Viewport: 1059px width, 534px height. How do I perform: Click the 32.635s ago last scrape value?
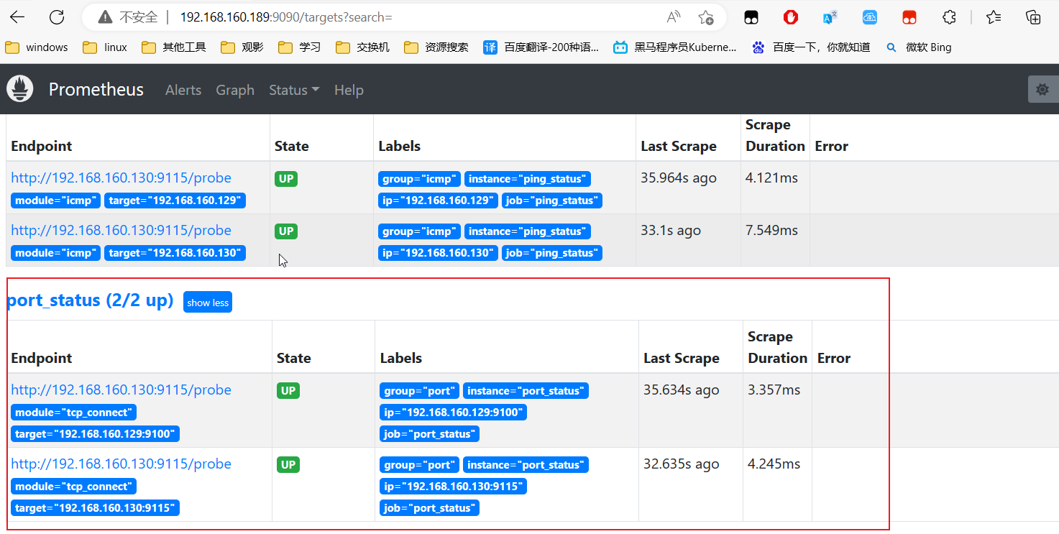[681, 464]
